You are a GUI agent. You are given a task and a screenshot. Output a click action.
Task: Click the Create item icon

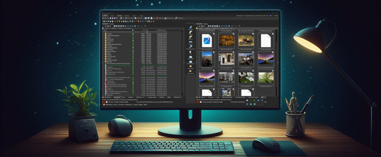190,66
